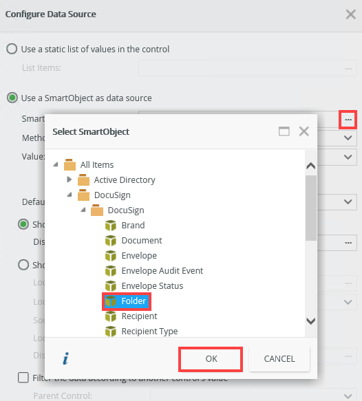The image size is (362, 401).
Task: Click the Recipient Type cube icon
Action: (111, 331)
